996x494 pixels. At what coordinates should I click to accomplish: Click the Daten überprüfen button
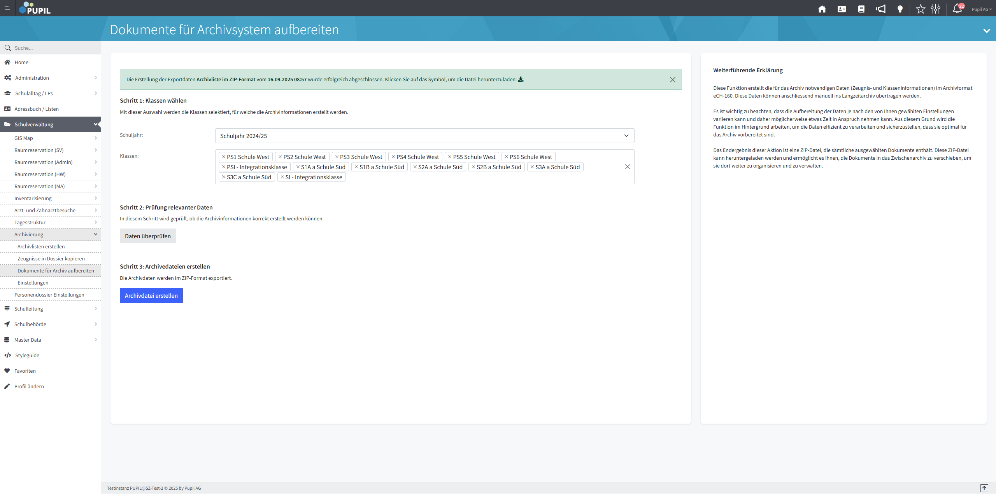click(x=147, y=236)
